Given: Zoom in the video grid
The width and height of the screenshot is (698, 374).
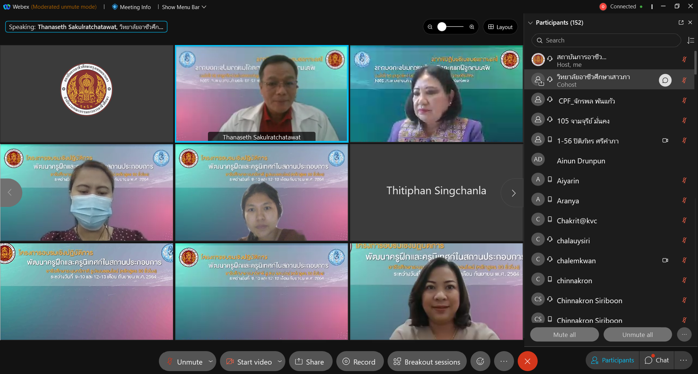Looking at the screenshot, I should coord(472,27).
